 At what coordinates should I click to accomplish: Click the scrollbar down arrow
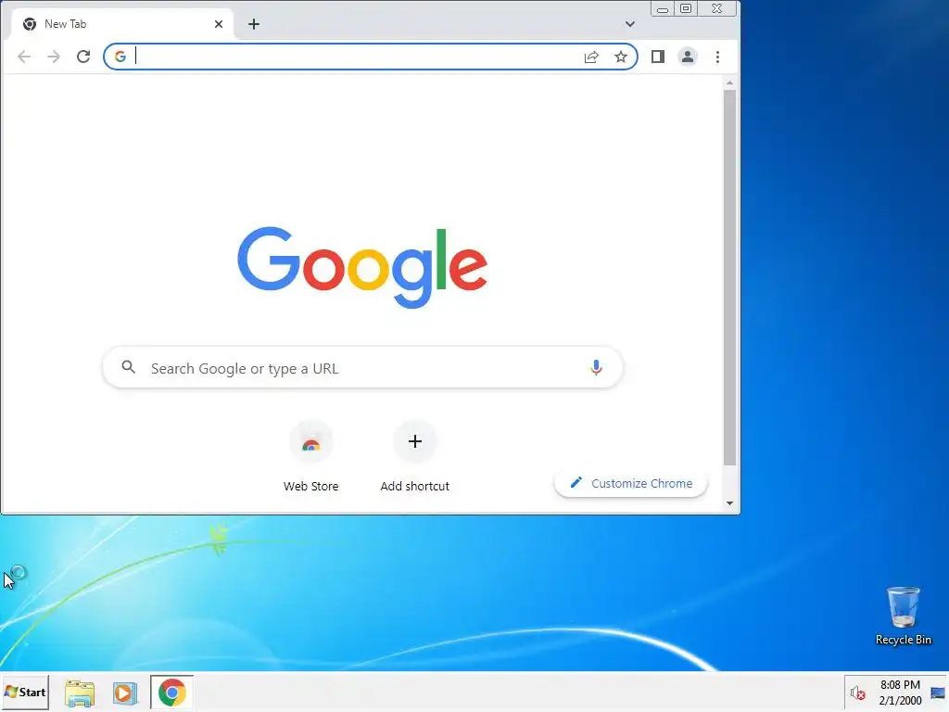[x=730, y=503]
